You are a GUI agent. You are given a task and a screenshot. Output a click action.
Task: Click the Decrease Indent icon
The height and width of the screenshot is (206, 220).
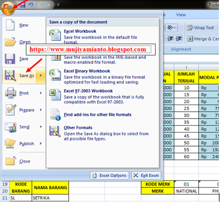pyautogui.click(x=170, y=39)
